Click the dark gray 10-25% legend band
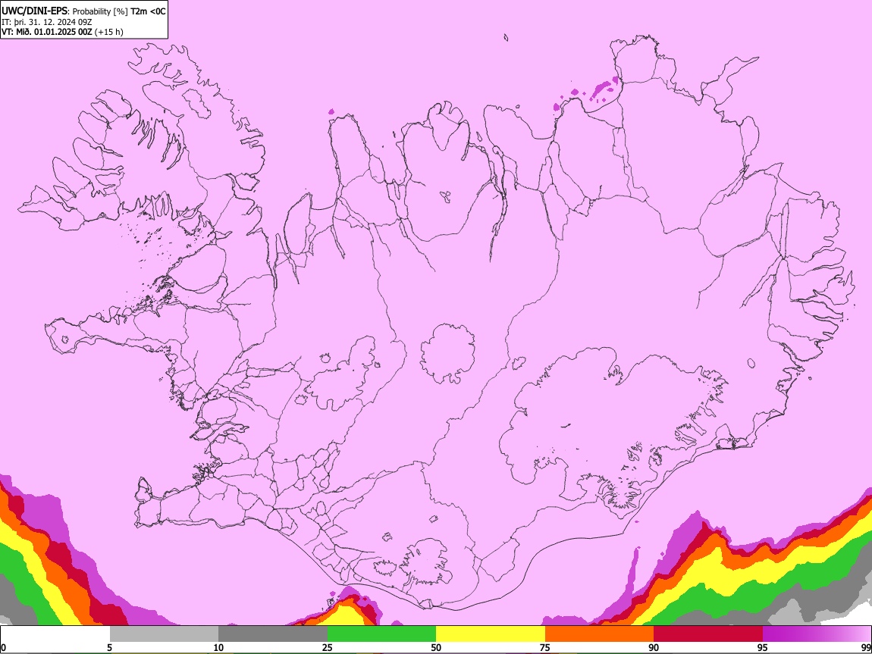Screen dimensions: 872x654 pos(273,634)
